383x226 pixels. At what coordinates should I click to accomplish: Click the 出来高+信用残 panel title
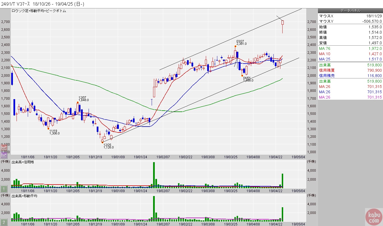point(22,162)
